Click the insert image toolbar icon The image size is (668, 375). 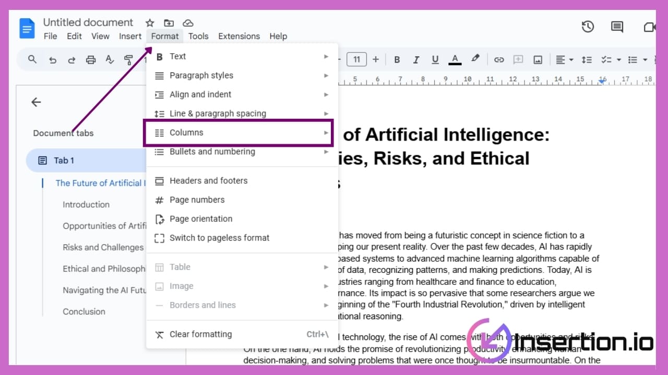pos(538,60)
